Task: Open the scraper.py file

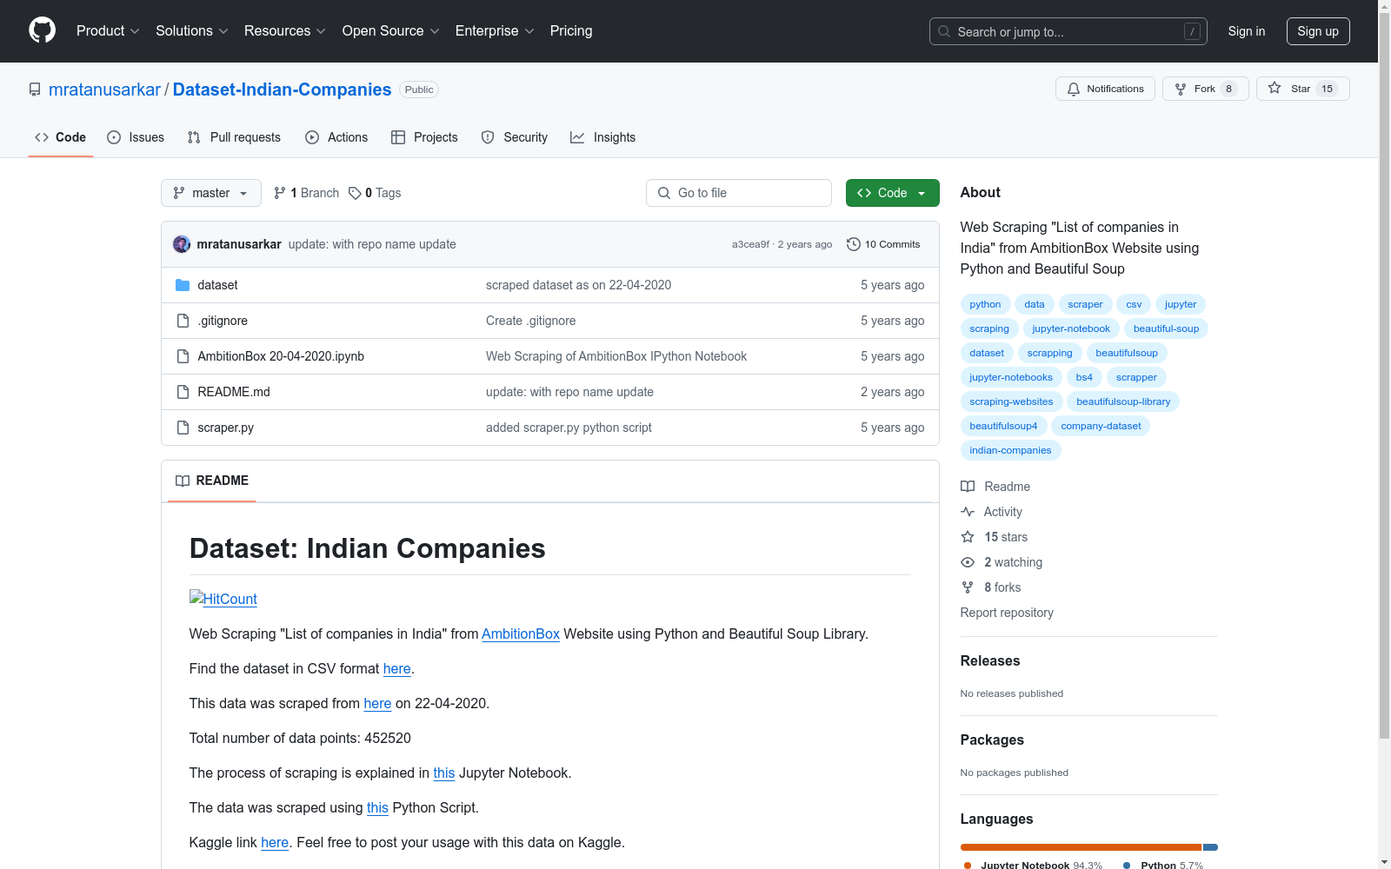Action: coord(226,428)
